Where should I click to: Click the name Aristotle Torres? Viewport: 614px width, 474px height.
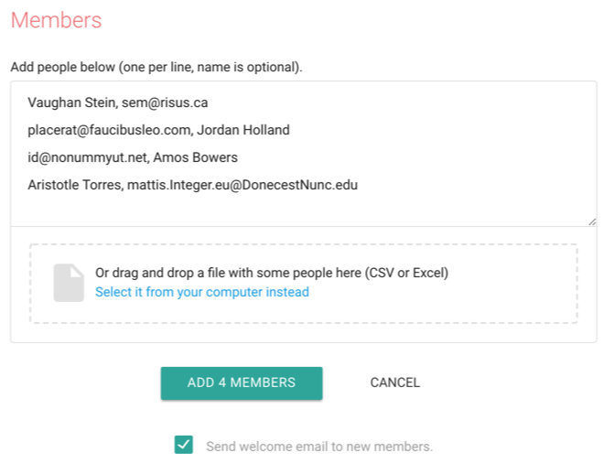tap(75, 185)
